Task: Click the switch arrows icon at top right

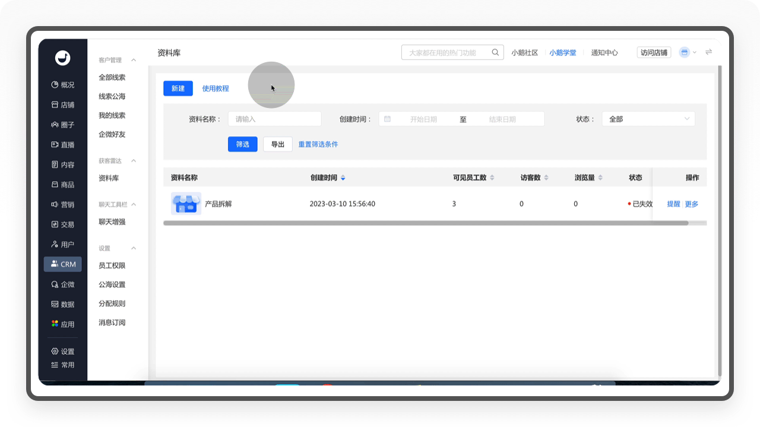Action: click(708, 52)
